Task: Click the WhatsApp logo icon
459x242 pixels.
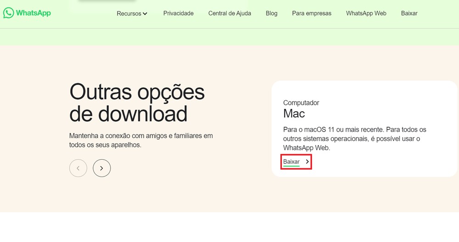Action: (8, 13)
